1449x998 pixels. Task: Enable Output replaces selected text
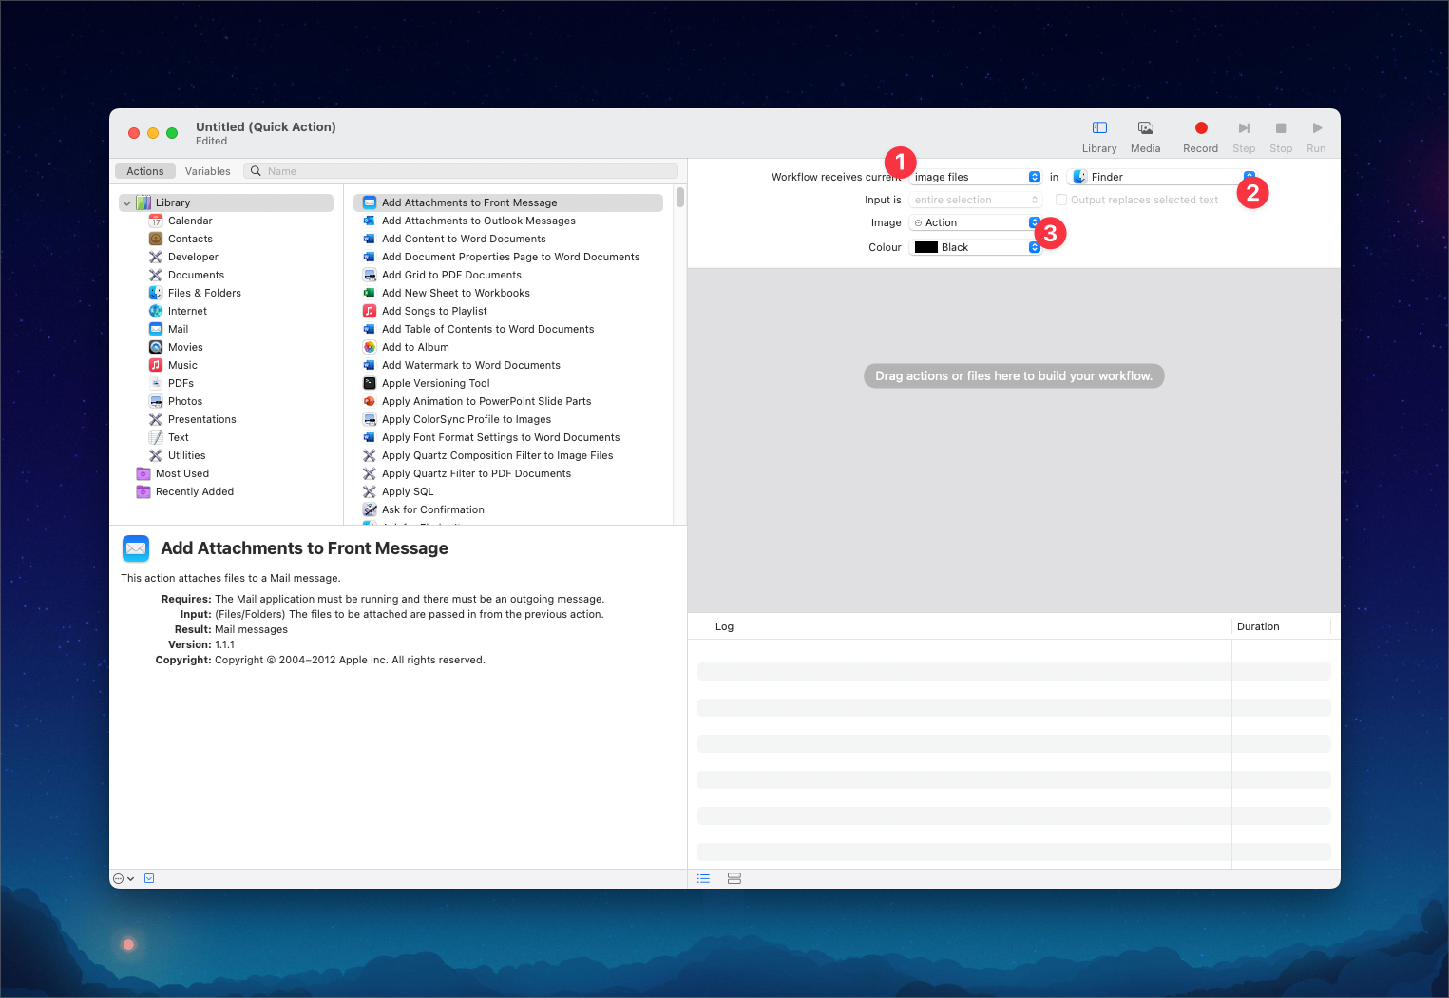(1061, 200)
